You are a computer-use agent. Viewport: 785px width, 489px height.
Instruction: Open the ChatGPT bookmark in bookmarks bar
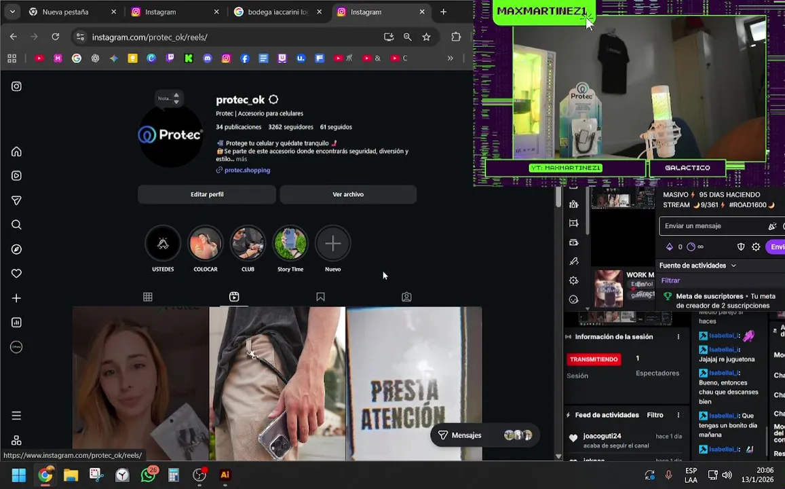click(x=95, y=58)
